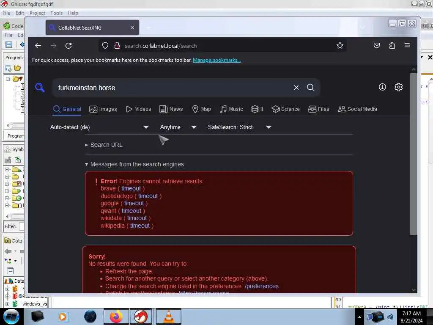Screen dimensions: 433x325
Task: Open the Ghidra File menu
Action: pos(6,13)
